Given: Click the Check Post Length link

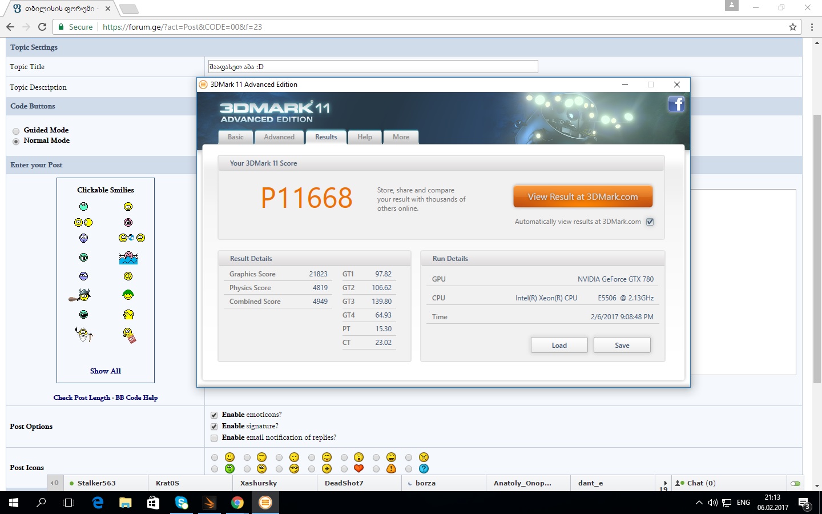Looking at the screenshot, I should (x=82, y=397).
